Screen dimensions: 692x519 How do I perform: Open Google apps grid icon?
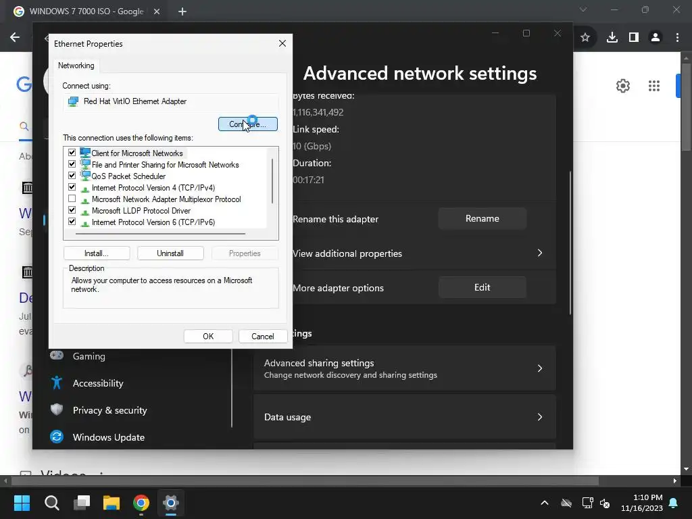pos(653,86)
